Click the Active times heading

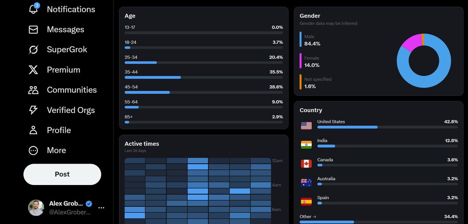point(142,144)
